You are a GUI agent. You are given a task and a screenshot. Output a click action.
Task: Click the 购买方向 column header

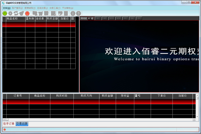click(x=86, y=96)
